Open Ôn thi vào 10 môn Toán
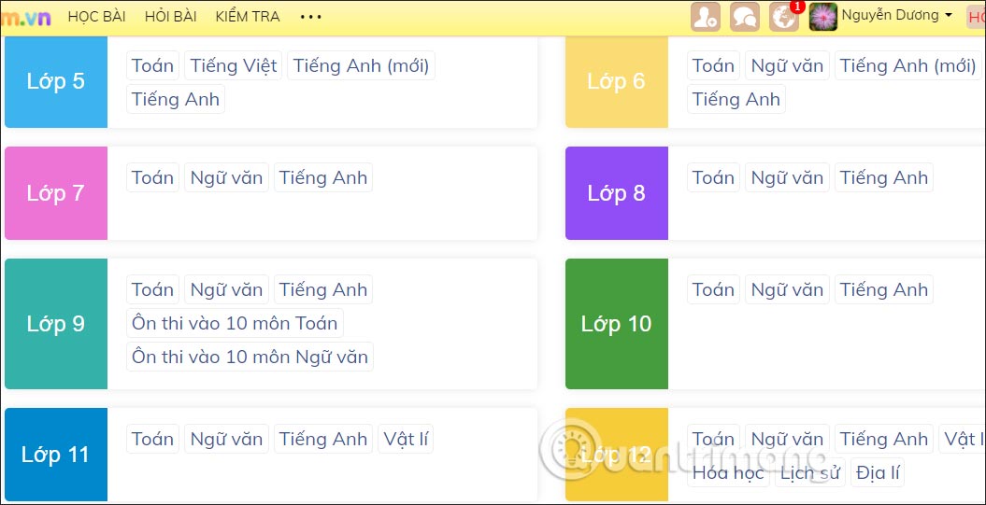 (x=235, y=323)
